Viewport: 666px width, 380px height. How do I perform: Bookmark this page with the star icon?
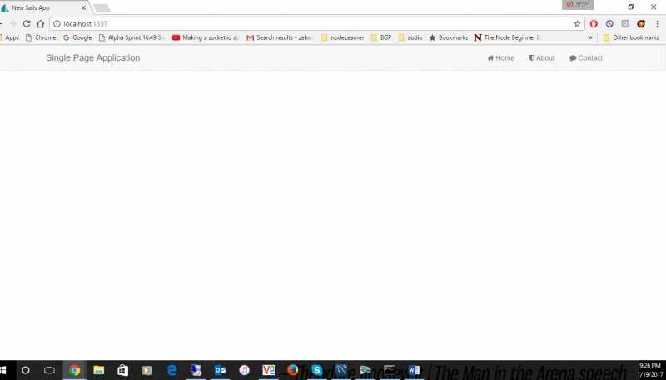(x=577, y=24)
